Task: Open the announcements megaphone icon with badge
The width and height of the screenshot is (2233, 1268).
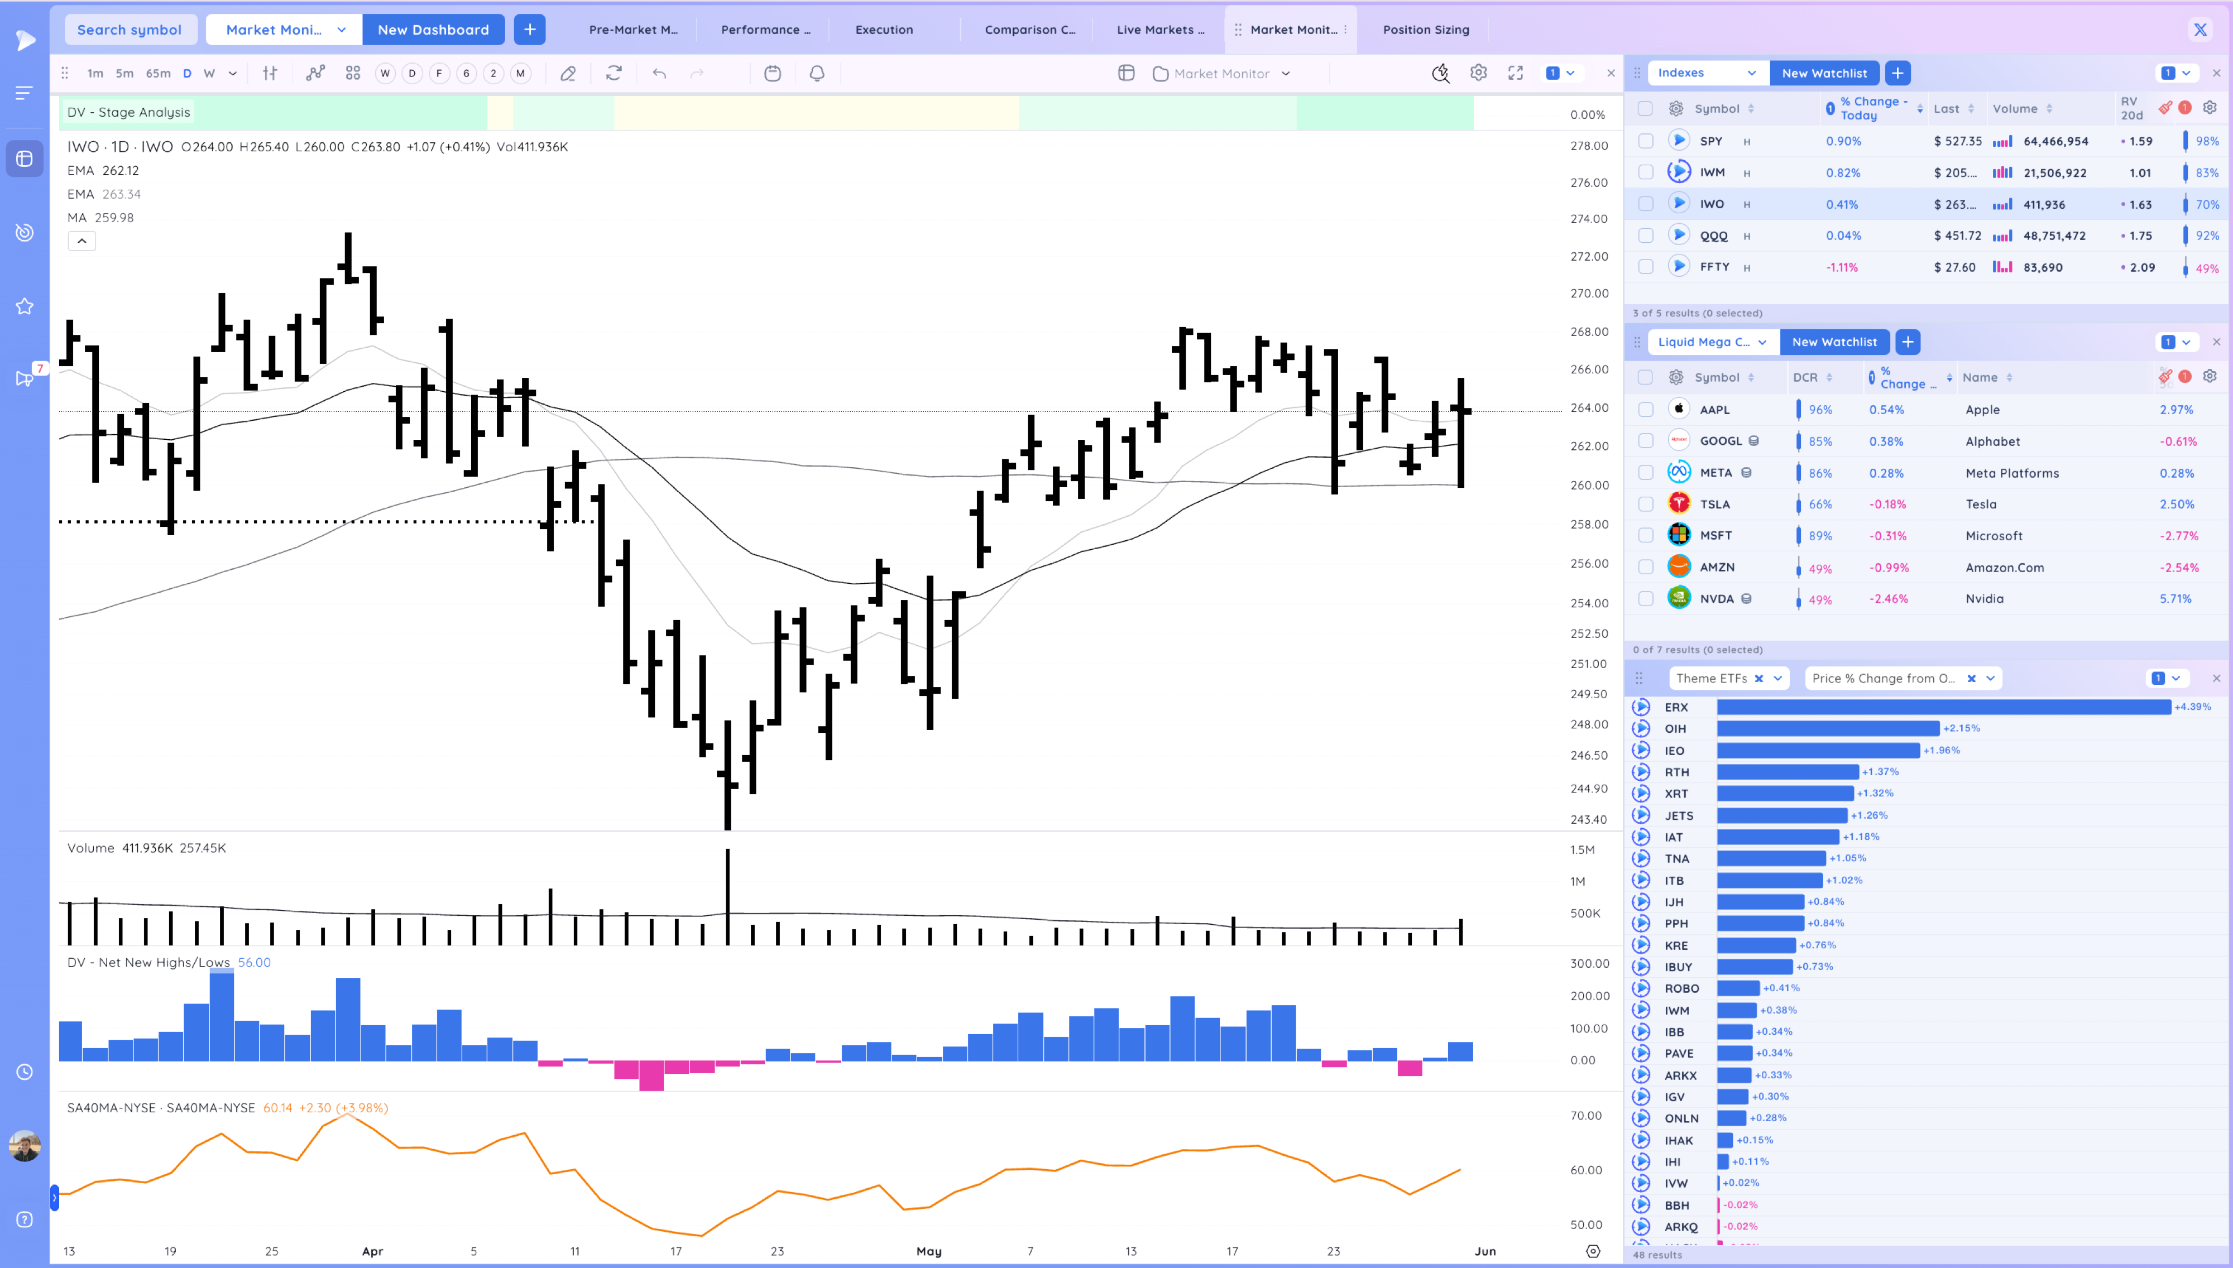Action: (25, 378)
